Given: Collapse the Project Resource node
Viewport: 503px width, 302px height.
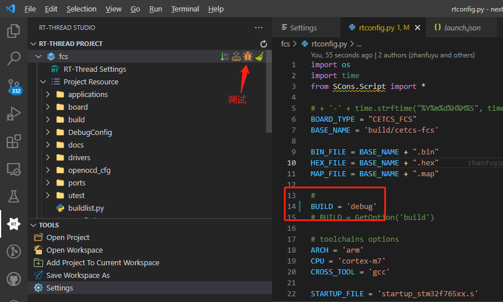Looking at the screenshot, I should click(44, 82).
